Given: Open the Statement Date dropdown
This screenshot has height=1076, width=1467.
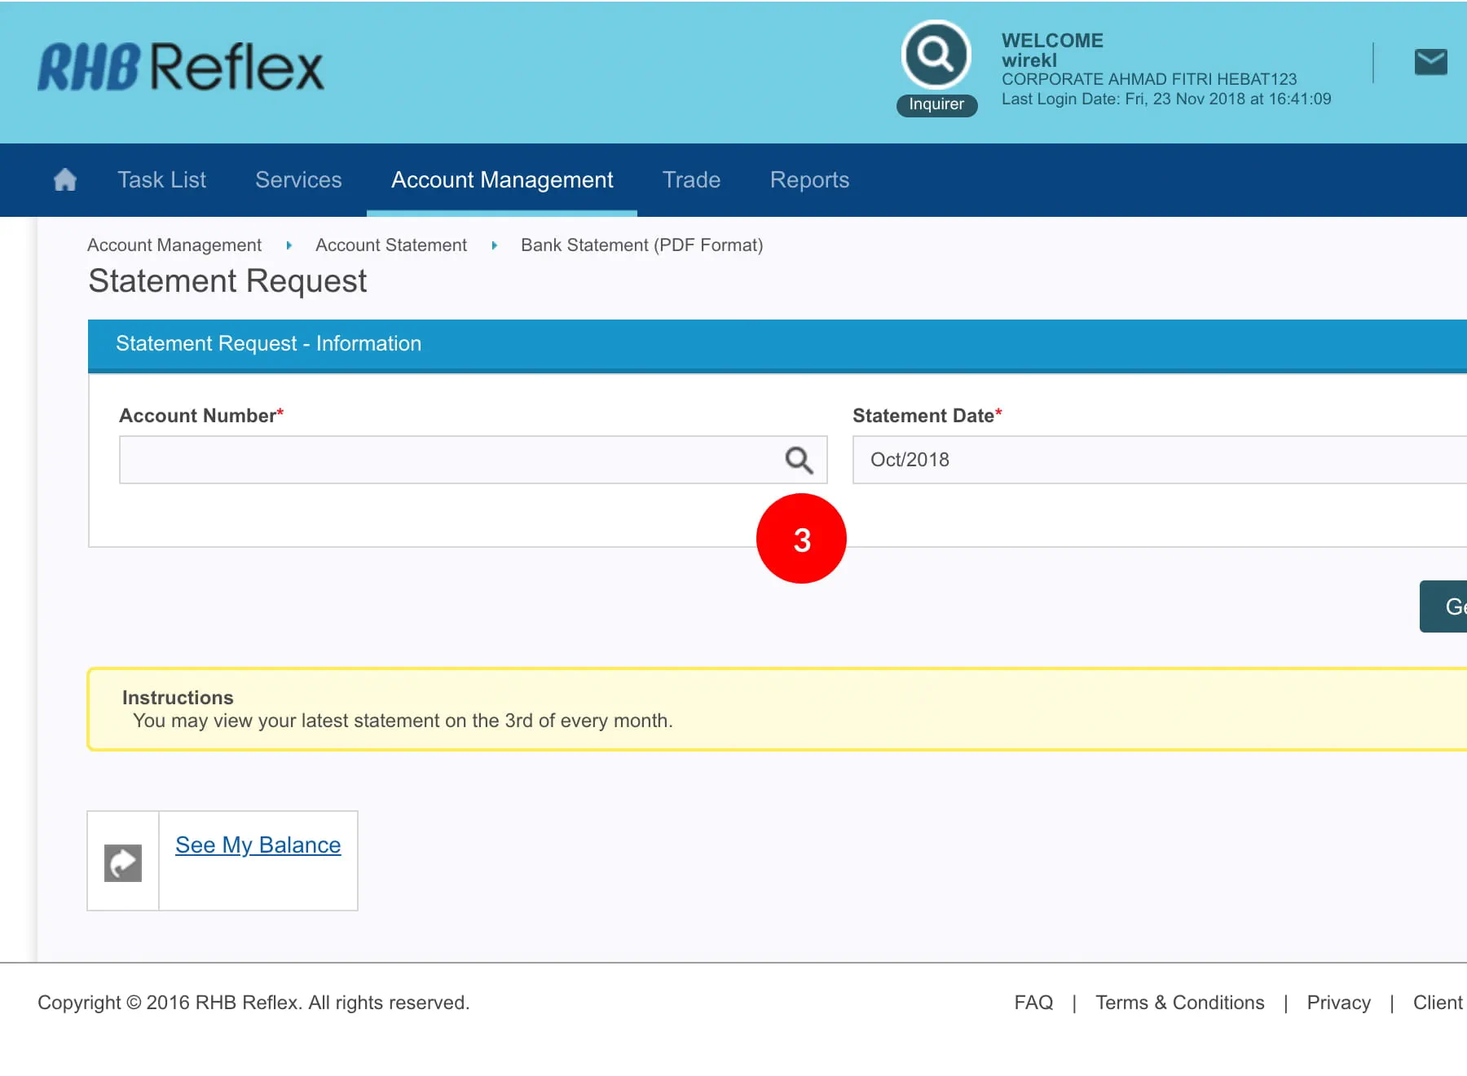Looking at the screenshot, I should tap(1157, 460).
